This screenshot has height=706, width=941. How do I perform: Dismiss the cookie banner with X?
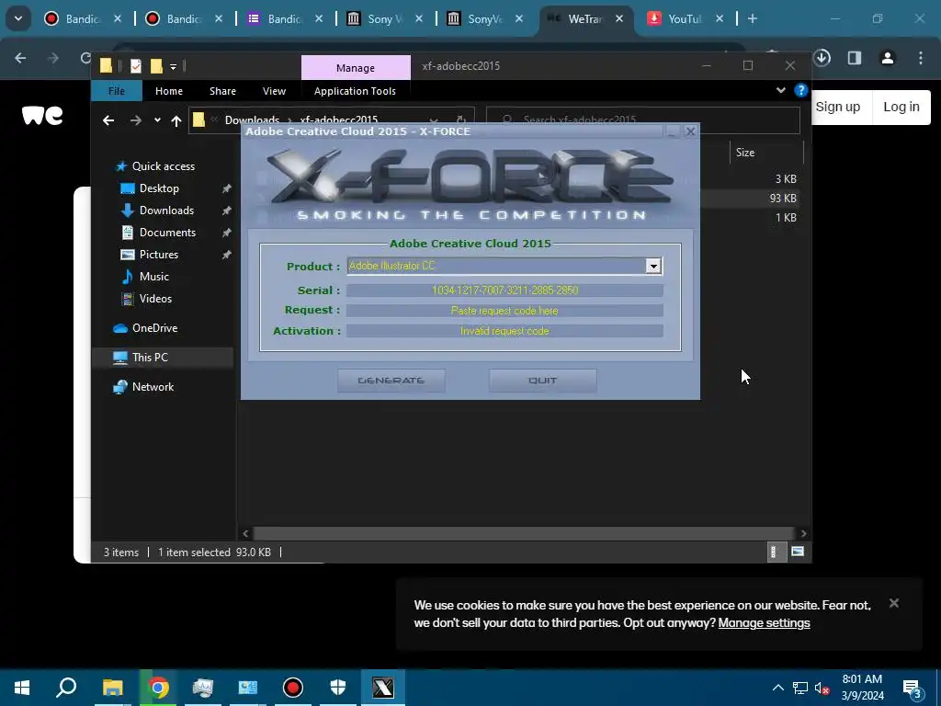click(893, 603)
